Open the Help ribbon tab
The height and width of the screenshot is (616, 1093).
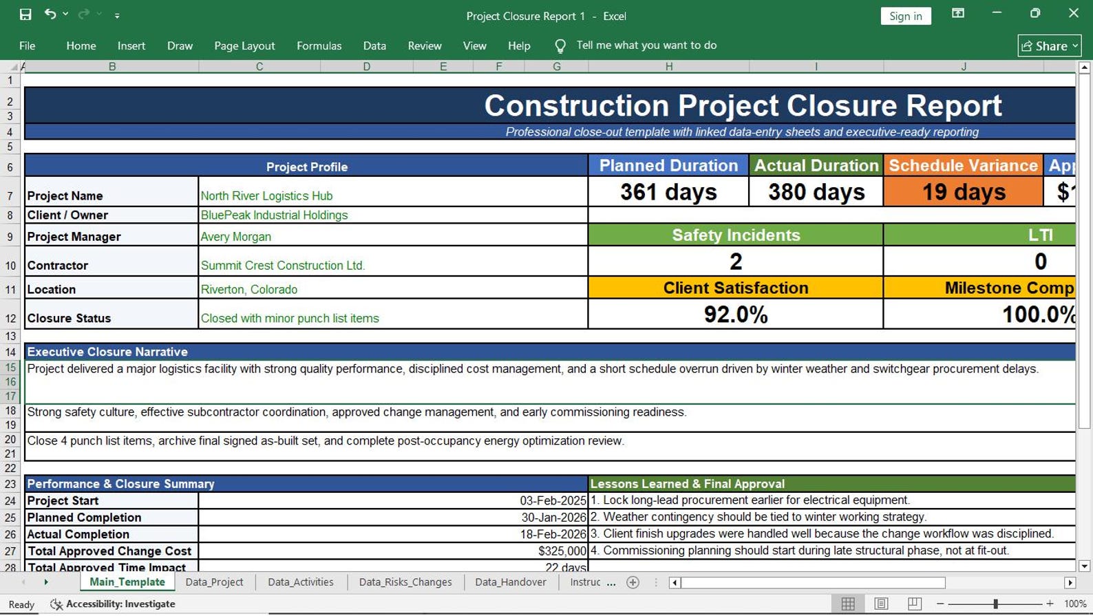519,45
